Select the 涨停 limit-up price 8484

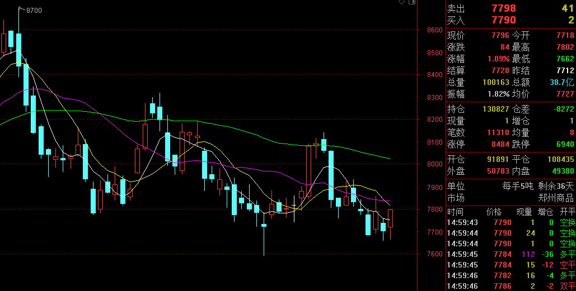click(x=500, y=144)
